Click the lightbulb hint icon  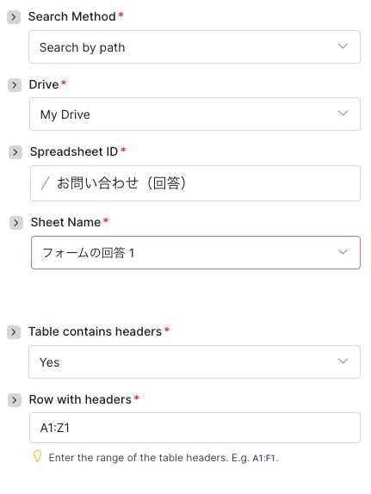[37, 456]
